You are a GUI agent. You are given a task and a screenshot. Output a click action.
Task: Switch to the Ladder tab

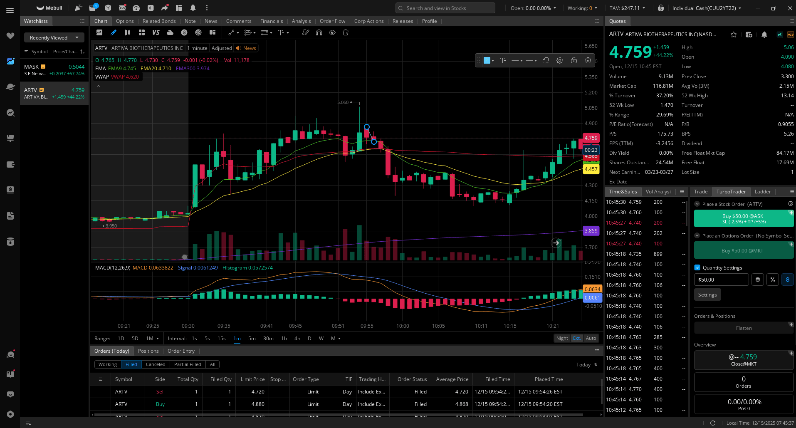763,191
